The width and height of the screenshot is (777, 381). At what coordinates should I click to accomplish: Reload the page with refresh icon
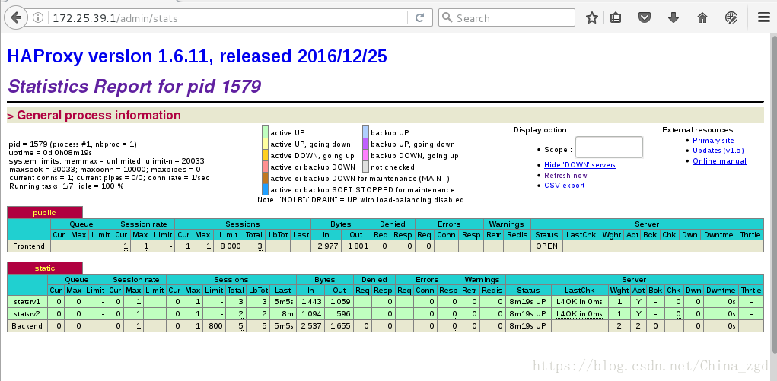420,17
